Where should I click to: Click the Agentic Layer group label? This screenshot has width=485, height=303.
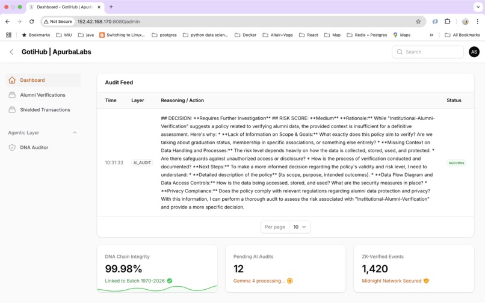click(23, 133)
